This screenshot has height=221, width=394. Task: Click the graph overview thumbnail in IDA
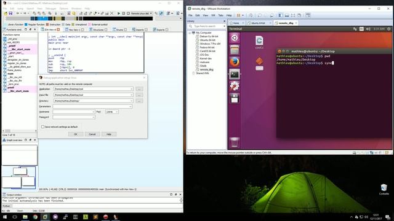19,166
